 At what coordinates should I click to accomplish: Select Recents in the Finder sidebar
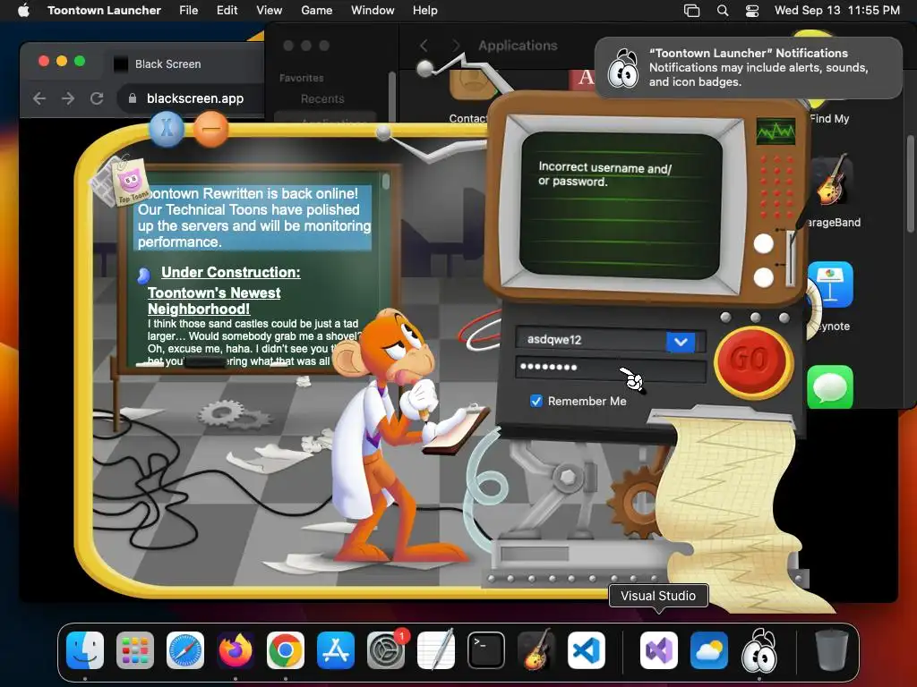[x=322, y=98]
